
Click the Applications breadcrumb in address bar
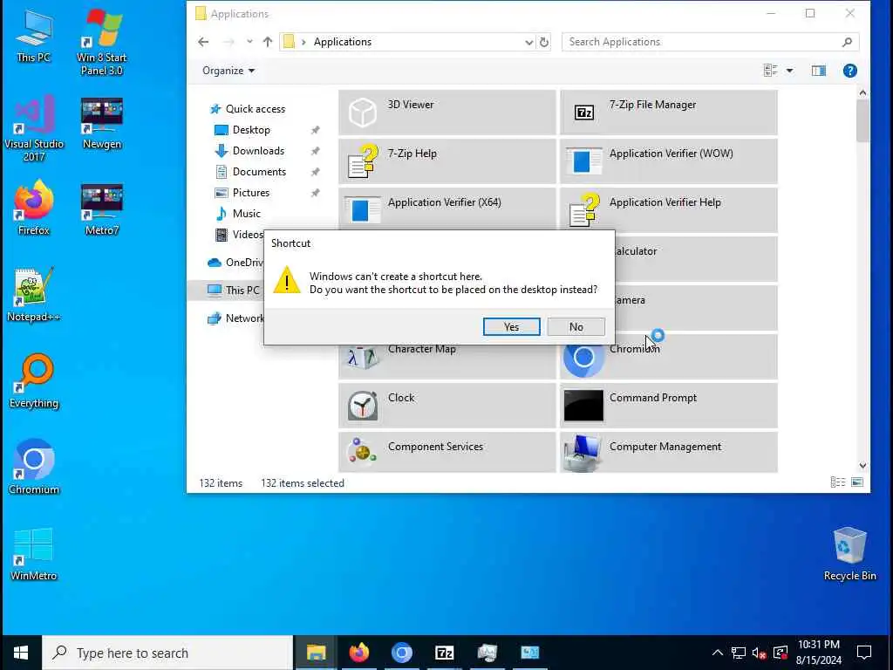342,42
